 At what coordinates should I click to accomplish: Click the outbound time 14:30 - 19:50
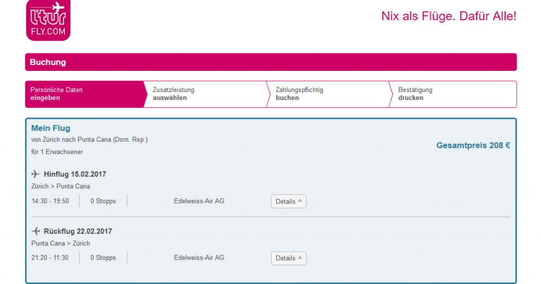point(50,201)
